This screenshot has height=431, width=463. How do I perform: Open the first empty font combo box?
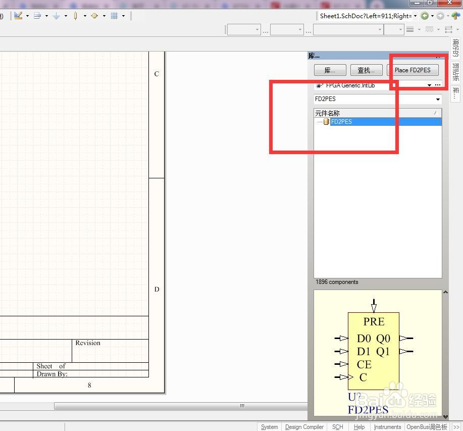click(244, 29)
